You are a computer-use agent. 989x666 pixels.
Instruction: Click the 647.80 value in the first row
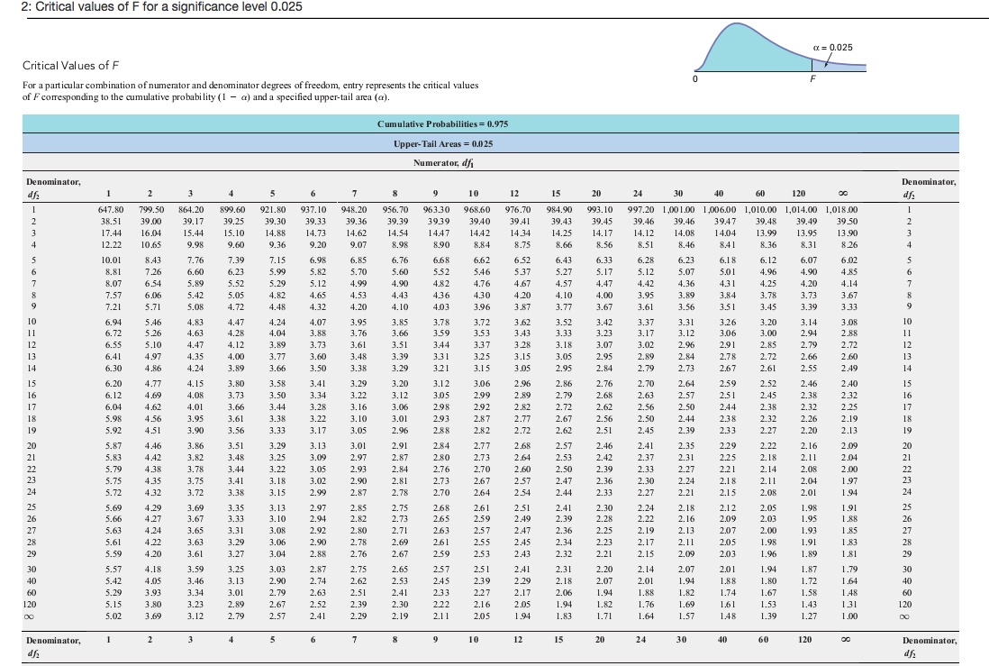click(111, 209)
